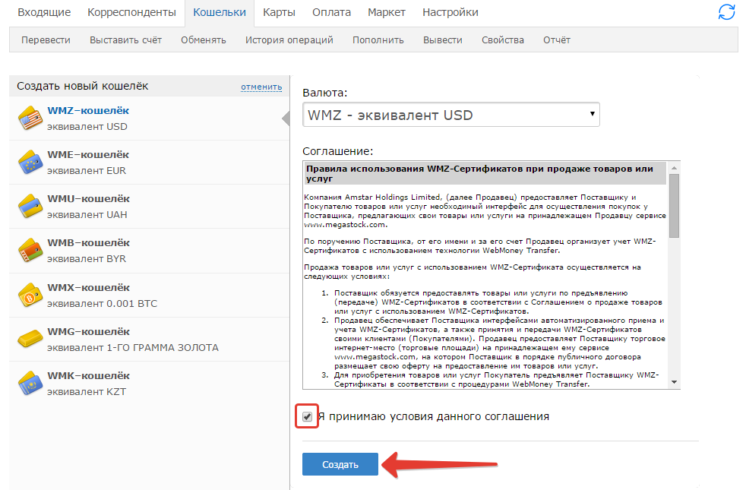The height and width of the screenshot is (490, 746).
Task: Select WMK-кошелёк title text
Action: pyautogui.click(x=88, y=375)
